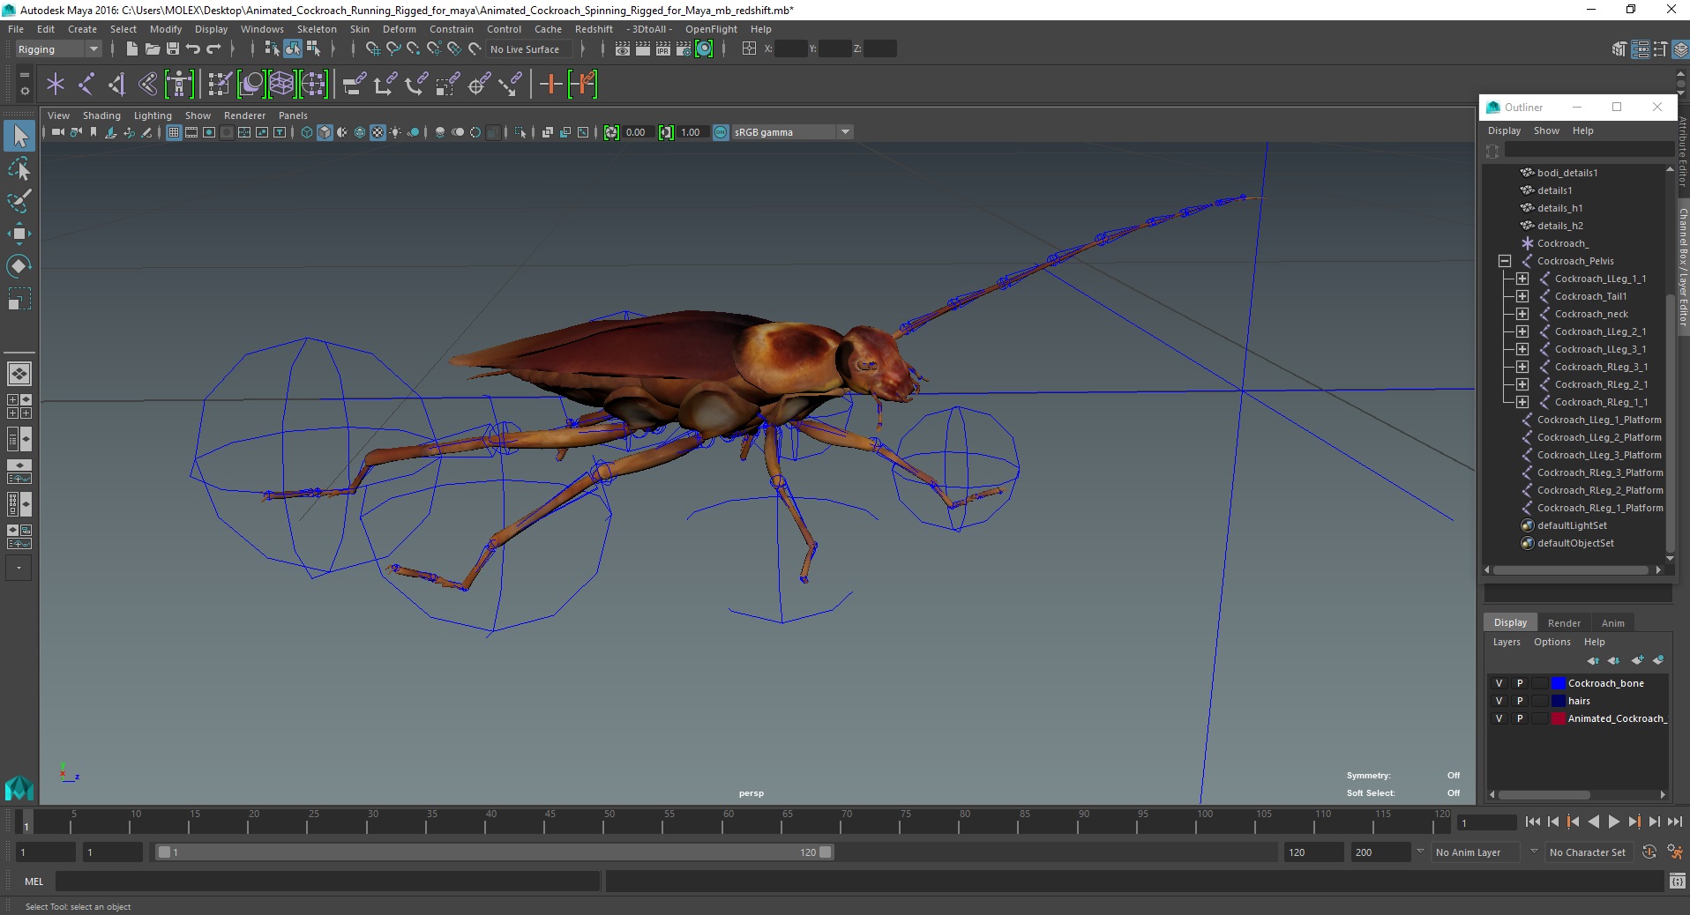Toggle use all lights in the viewport toolbar
Screen dimensions: 1690x915
[x=395, y=132]
